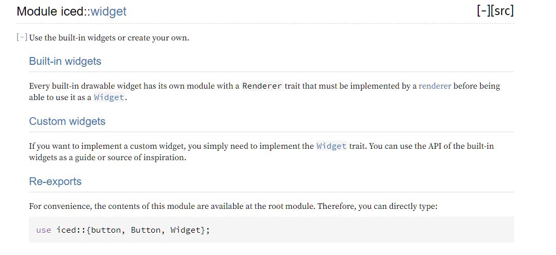Jump to the 'Re-exports' heading anchor
The image size is (556, 255).
click(55, 181)
